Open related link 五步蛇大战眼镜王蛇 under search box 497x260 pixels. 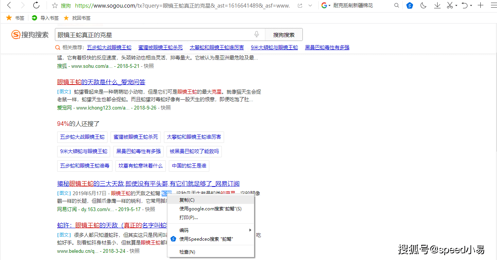click(109, 47)
